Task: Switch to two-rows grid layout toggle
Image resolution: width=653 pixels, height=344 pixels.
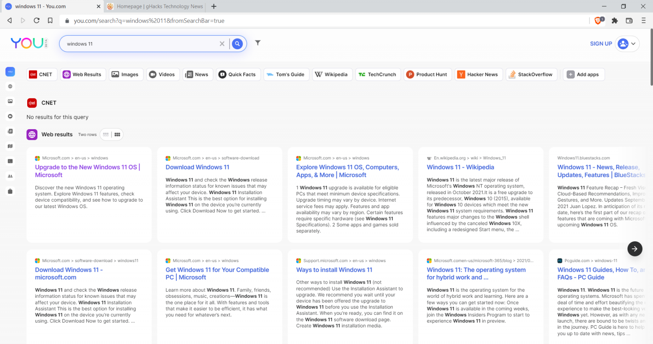Action: 117,135
